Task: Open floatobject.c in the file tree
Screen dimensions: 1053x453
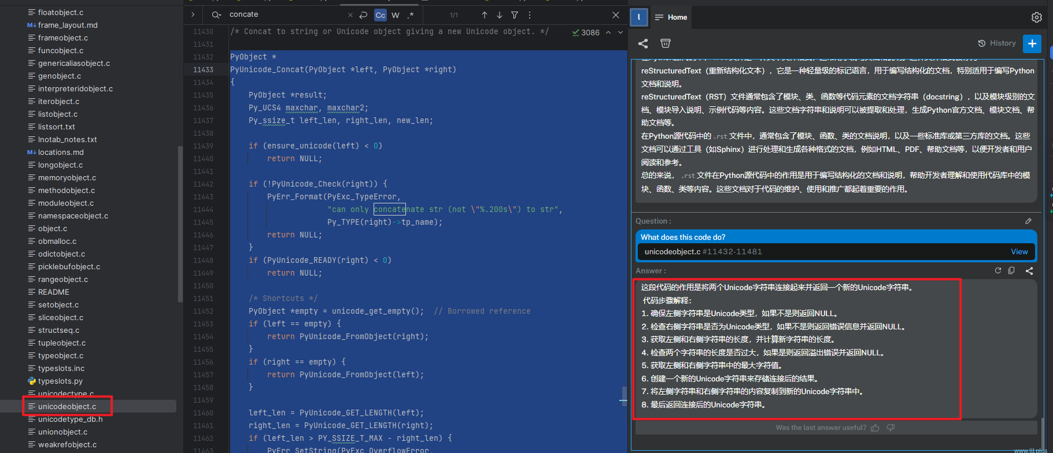Action: pyautogui.click(x=61, y=12)
